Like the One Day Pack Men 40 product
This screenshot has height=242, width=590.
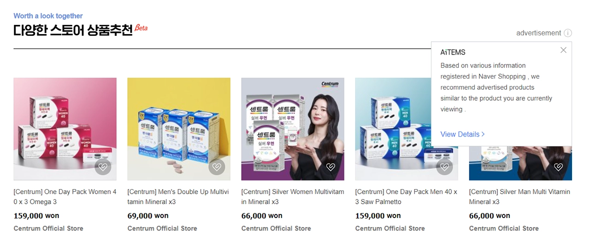click(444, 167)
